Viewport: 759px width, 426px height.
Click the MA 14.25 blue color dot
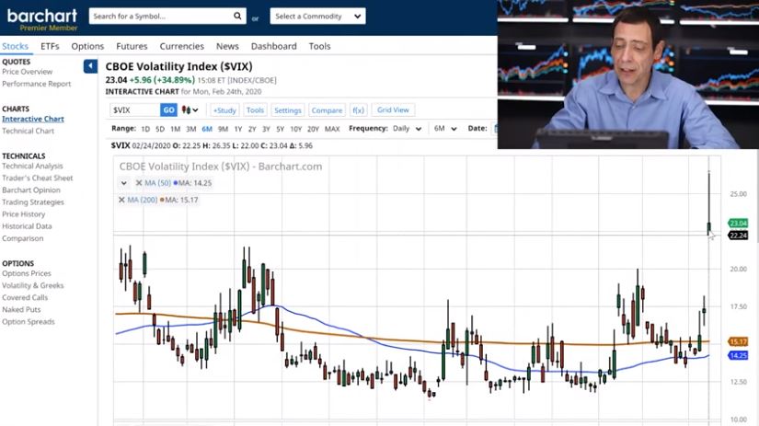[x=176, y=183]
